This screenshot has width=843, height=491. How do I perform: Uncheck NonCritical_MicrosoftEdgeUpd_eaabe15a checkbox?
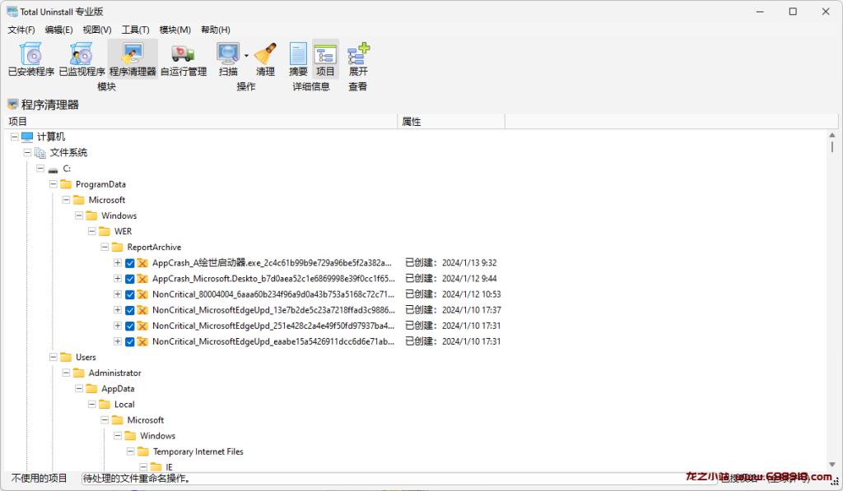point(129,341)
